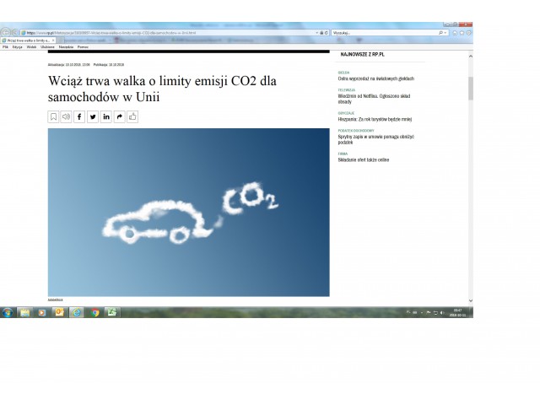Open the Plik menu
Viewport: 540px width, 405px height.
point(6,46)
